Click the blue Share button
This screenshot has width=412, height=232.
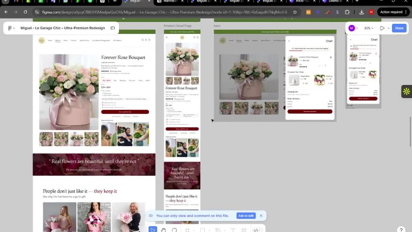coord(399,28)
